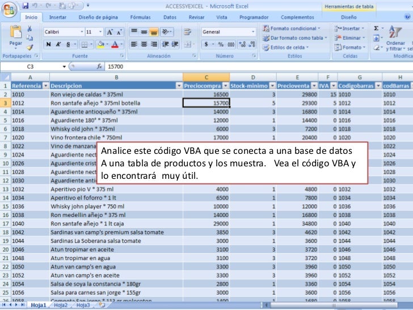The height and width of the screenshot is (310, 413).
Task: Align cell contents to middle
Action: coord(144,32)
